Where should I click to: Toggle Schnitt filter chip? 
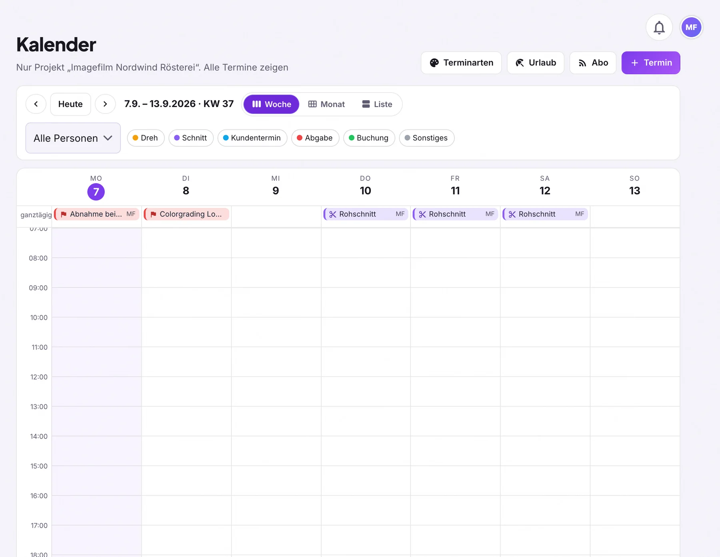click(x=191, y=138)
